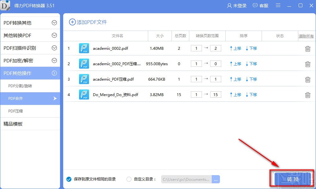Click the 文件名 column header

pos(117,36)
